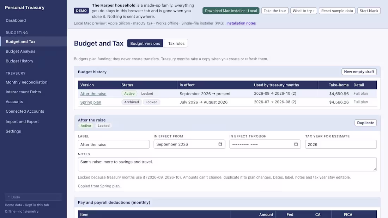Click Pay and payroll deductions heading
The image size is (388, 218).
[114, 203]
